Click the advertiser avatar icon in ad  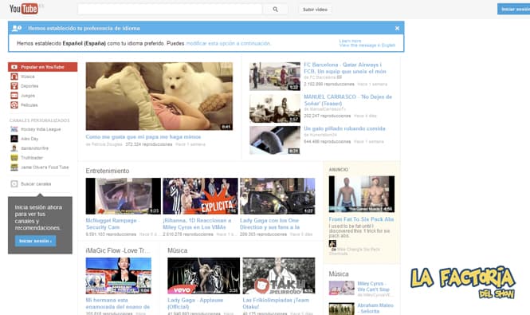332,243
